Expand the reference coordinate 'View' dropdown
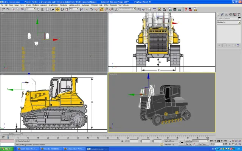Screen dimensions: 242x151 click(78, 9)
